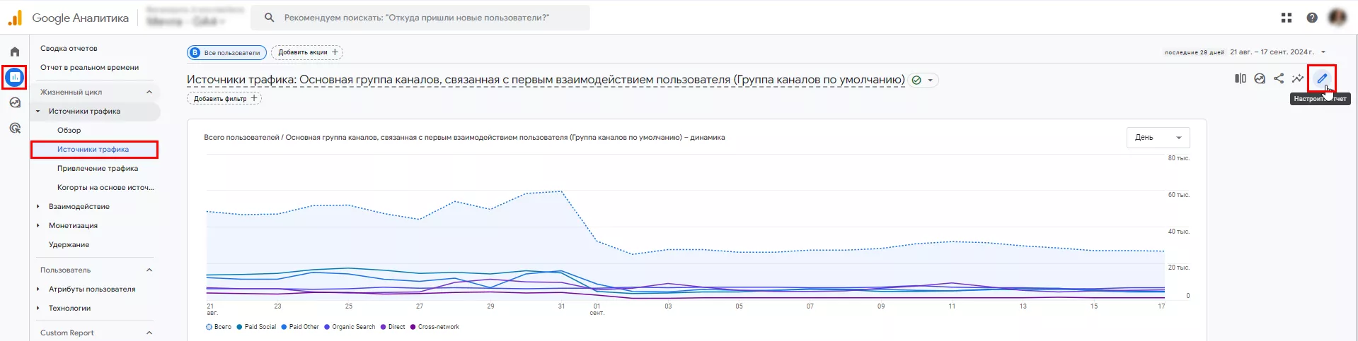Click the search magnifier icon

point(269,18)
